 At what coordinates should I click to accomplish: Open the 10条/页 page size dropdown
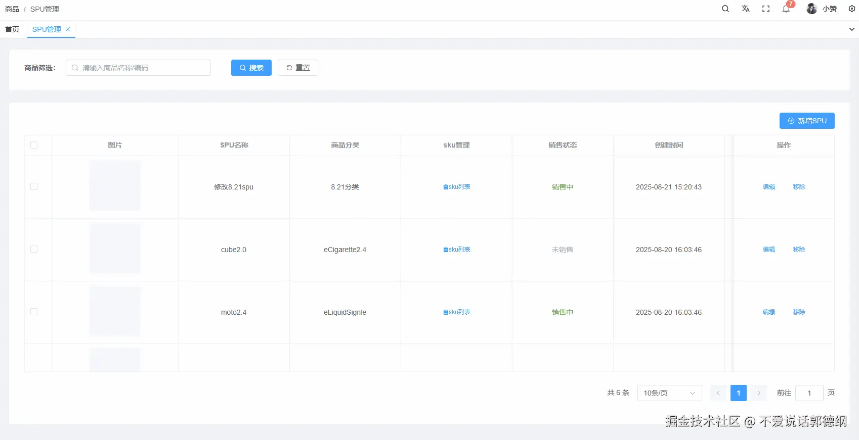click(670, 393)
